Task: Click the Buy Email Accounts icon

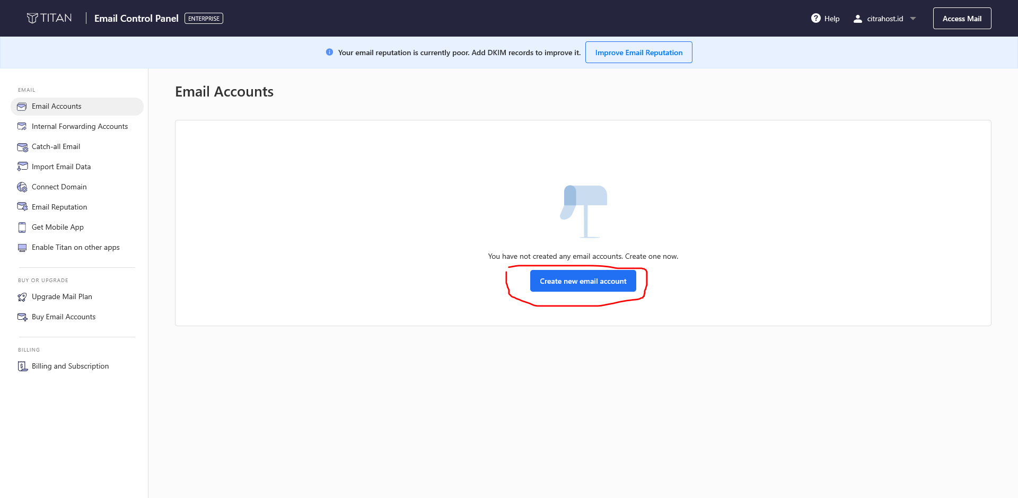Action: coord(22,317)
